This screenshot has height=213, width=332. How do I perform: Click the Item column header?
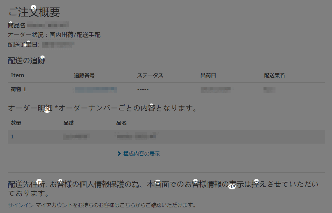[17, 75]
